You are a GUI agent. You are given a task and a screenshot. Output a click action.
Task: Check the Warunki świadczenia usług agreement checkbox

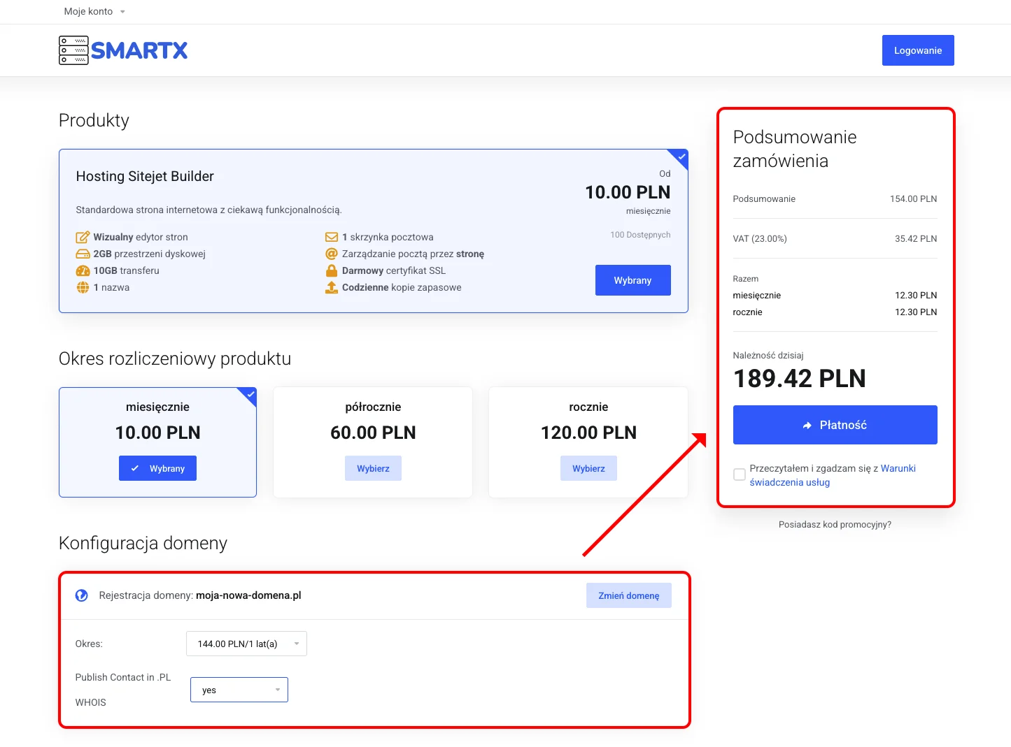pos(739,474)
